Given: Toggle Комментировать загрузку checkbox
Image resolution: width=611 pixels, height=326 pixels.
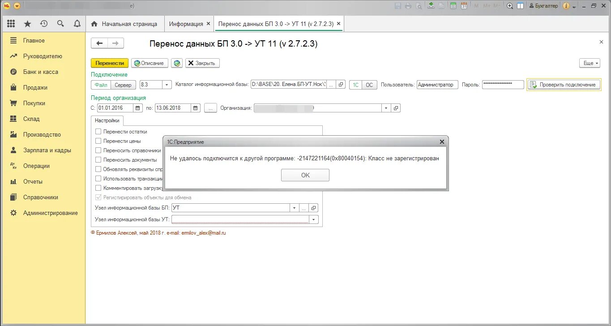Looking at the screenshot, I should tap(98, 188).
